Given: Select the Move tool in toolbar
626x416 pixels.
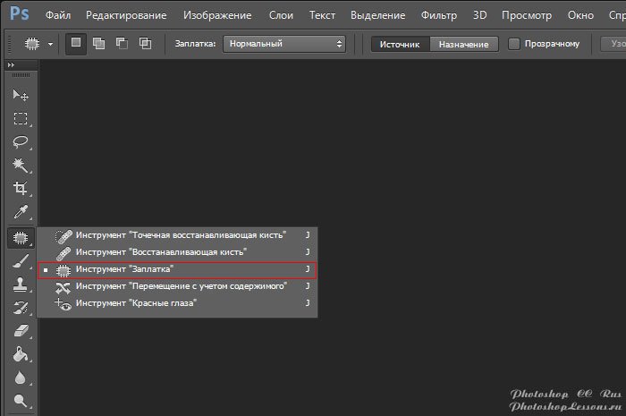Looking at the screenshot, I should click(20, 95).
